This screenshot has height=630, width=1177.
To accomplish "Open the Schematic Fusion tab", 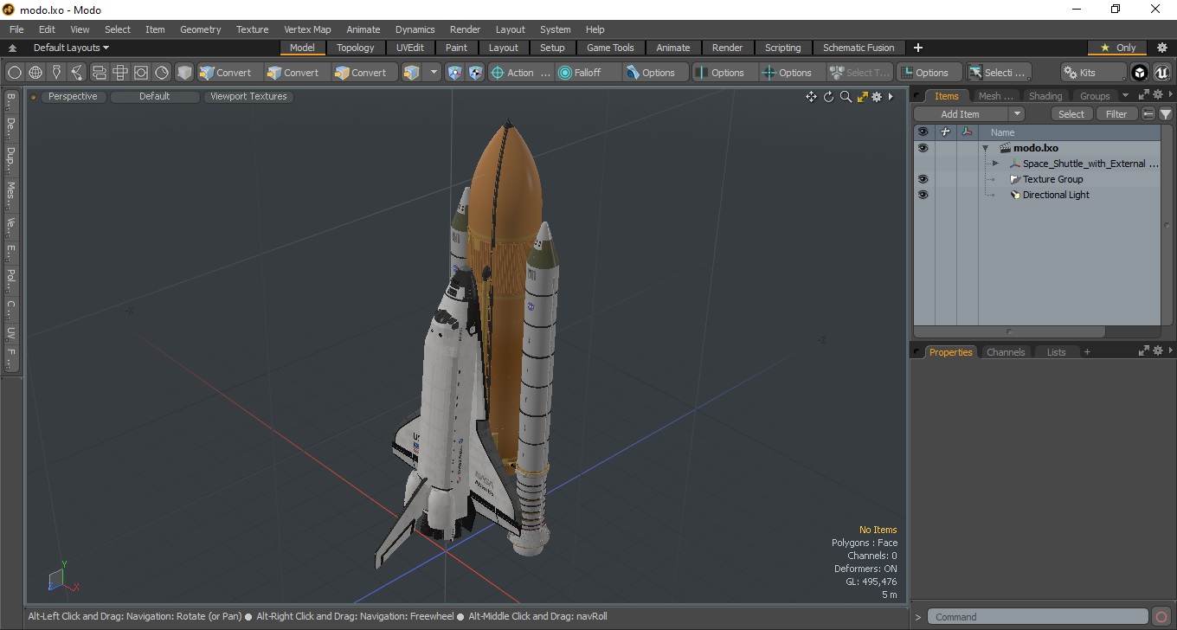I will (x=859, y=48).
